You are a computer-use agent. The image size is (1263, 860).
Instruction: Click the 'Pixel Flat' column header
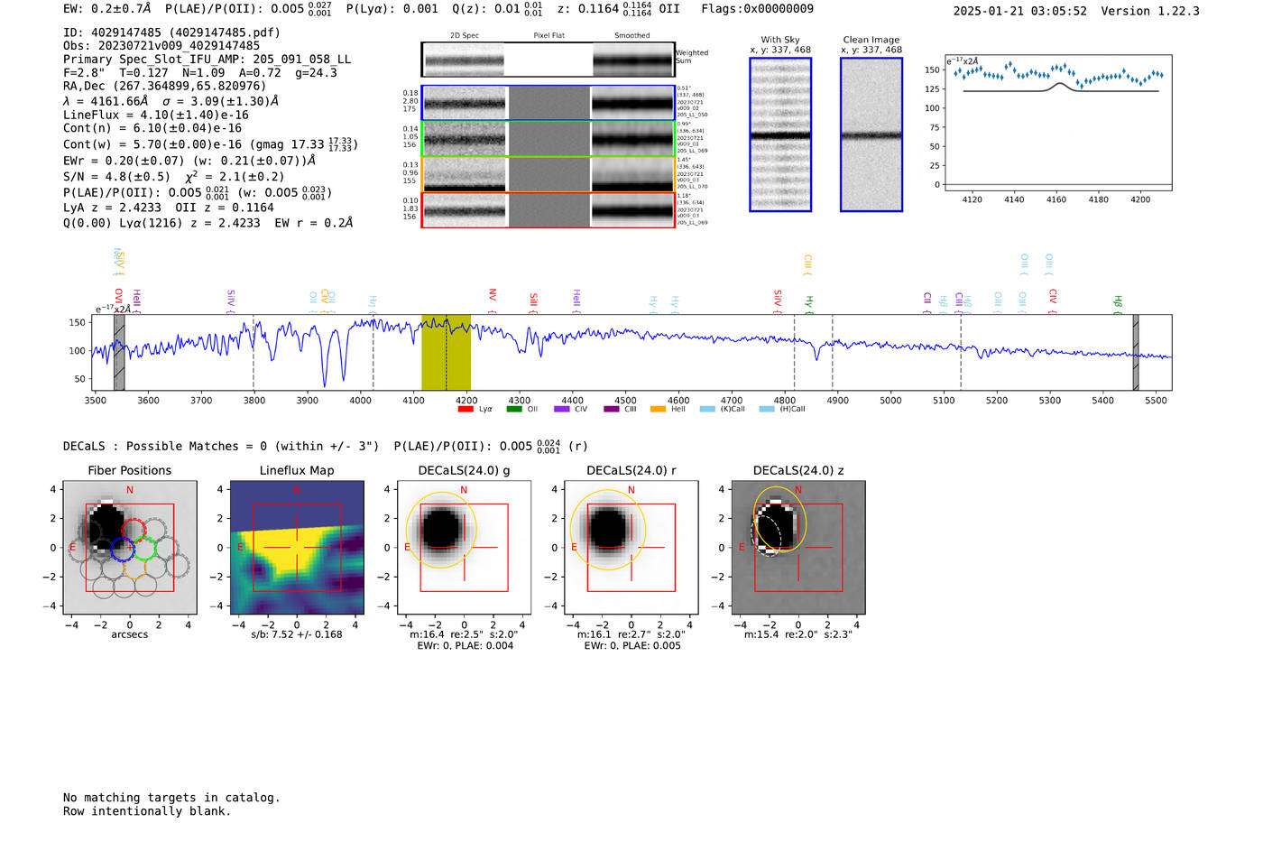click(x=549, y=36)
